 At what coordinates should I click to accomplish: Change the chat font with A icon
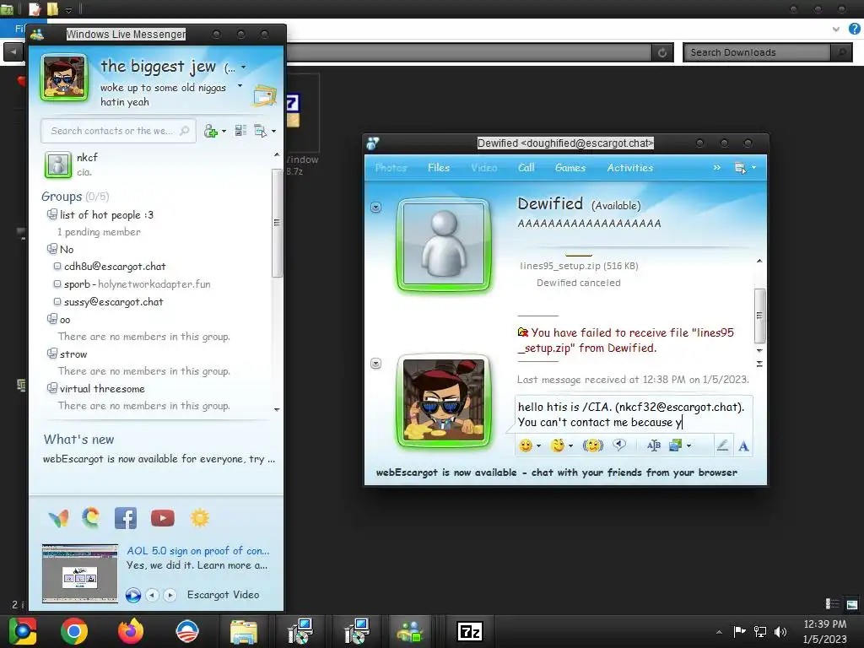pos(743,445)
